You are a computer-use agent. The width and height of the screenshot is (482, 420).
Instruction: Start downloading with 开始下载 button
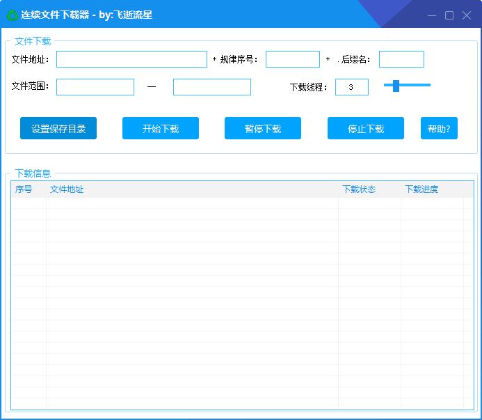161,128
